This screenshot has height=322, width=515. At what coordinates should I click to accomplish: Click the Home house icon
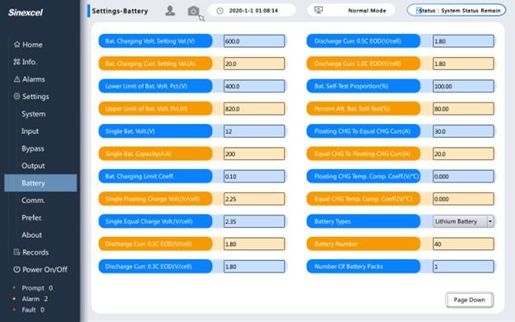tap(17, 45)
